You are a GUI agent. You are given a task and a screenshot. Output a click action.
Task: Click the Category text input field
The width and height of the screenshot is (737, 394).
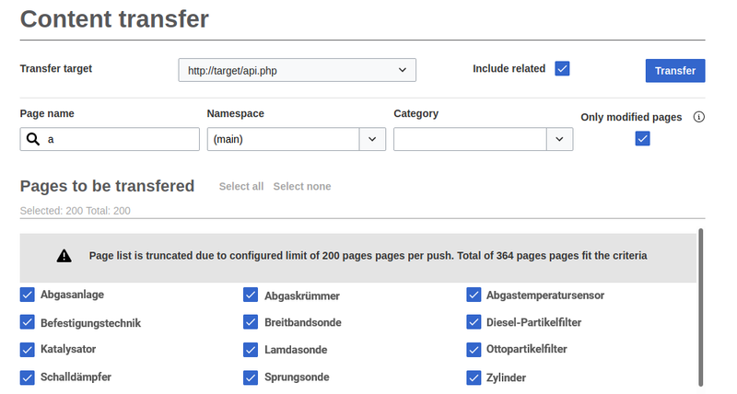[470, 139]
